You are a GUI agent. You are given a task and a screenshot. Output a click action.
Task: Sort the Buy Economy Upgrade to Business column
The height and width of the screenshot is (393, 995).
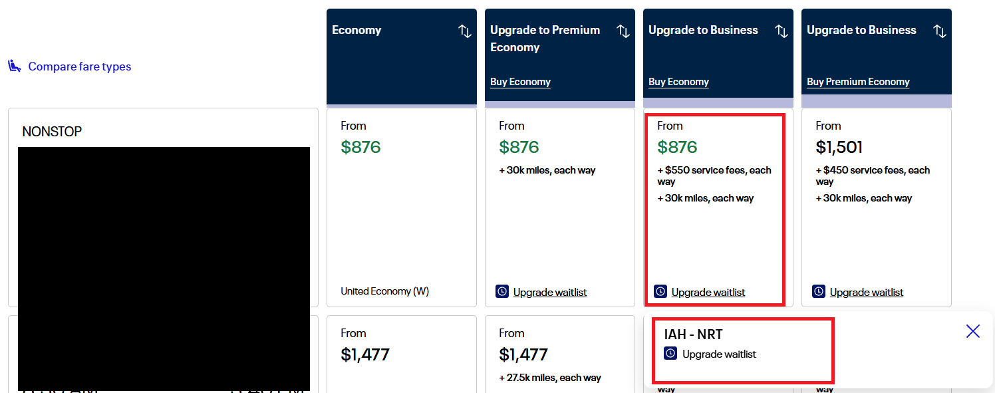coord(782,31)
